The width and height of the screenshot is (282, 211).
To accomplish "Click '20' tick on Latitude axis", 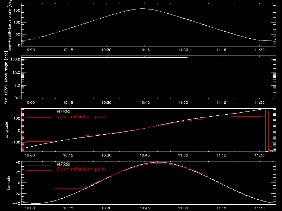I will [18, 172].
